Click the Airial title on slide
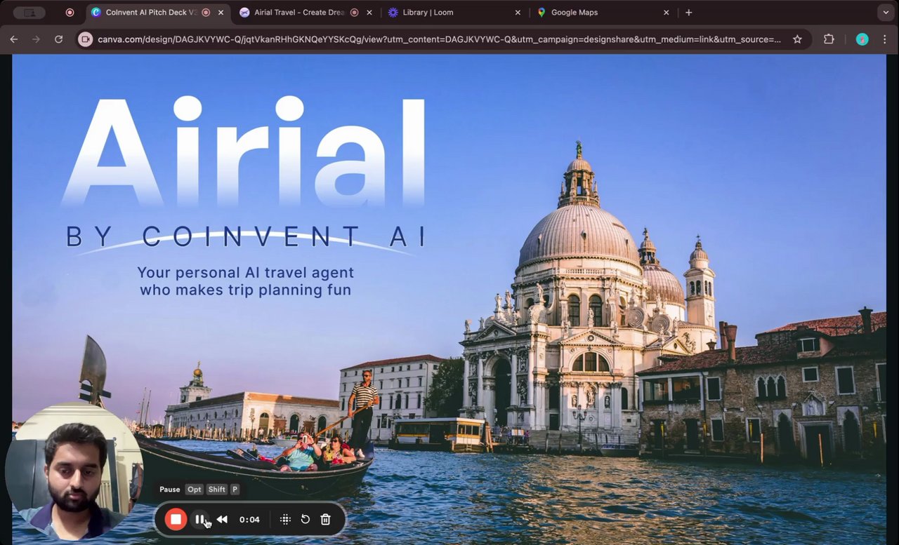 click(x=244, y=152)
